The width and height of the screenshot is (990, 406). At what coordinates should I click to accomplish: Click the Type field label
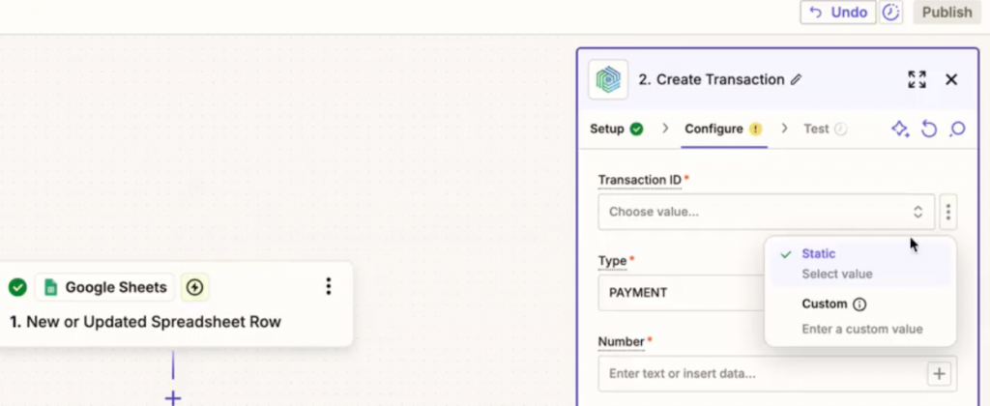[612, 261]
